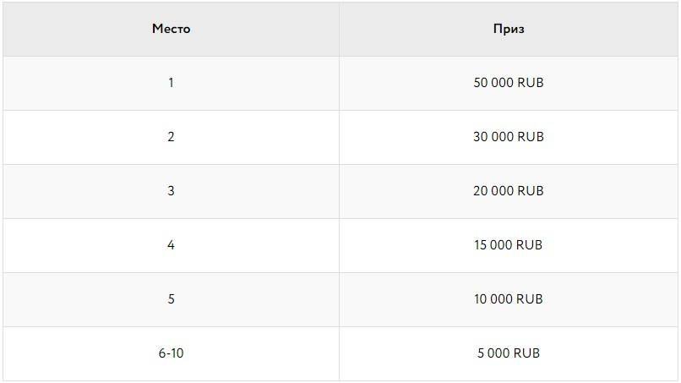The width and height of the screenshot is (681, 383).
Task: Click the 15 000 prize amount
Action: [x=493, y=245]
